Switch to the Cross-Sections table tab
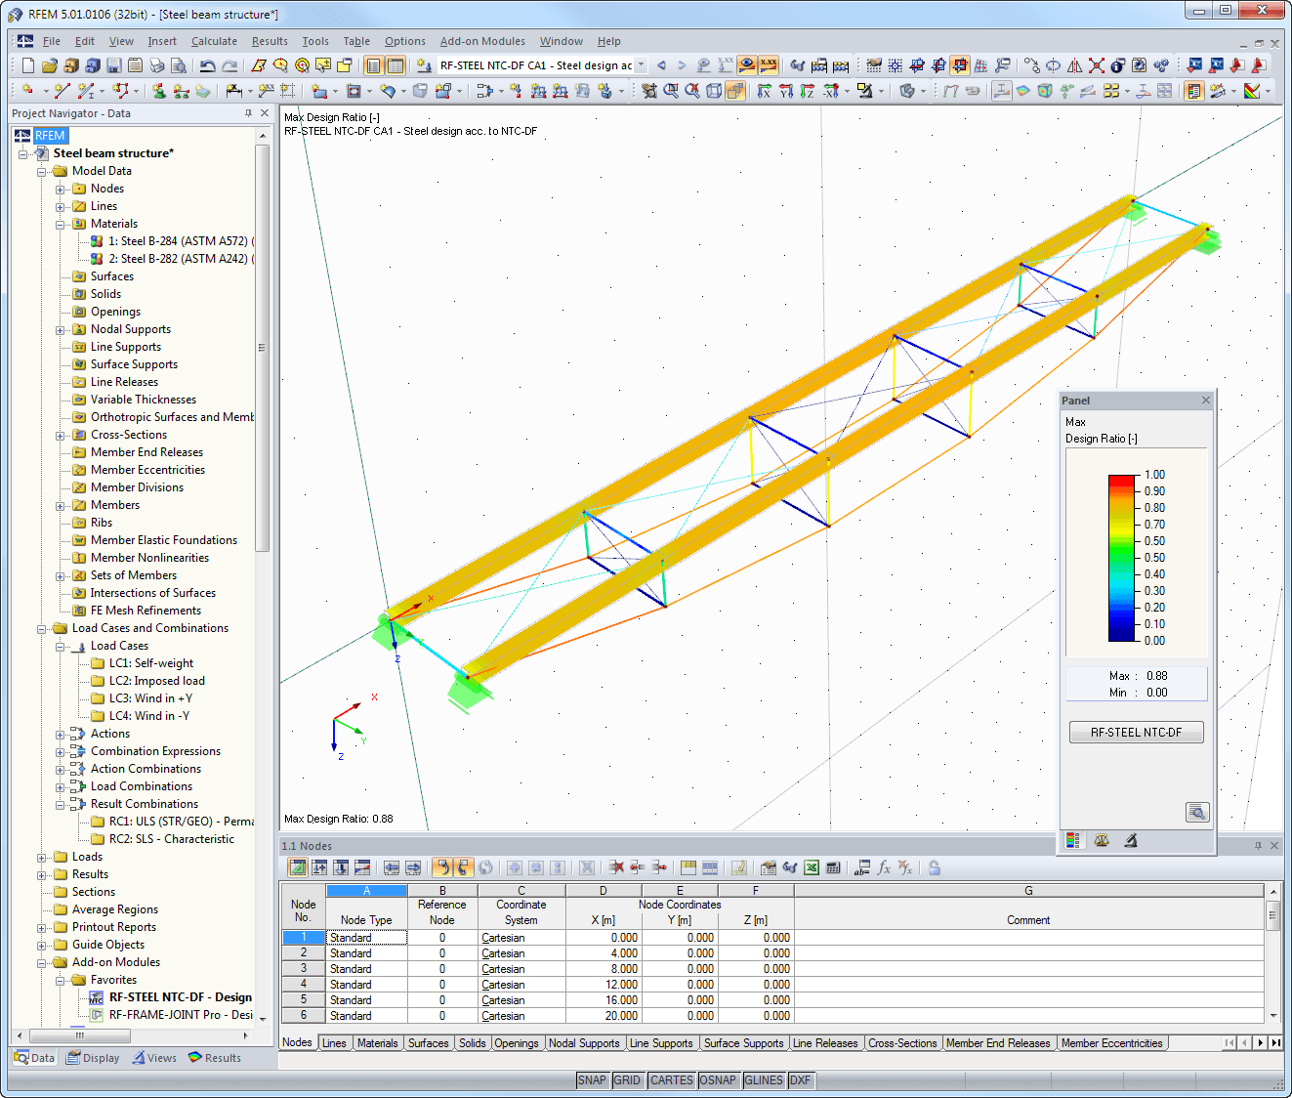 pos(902,1043)
